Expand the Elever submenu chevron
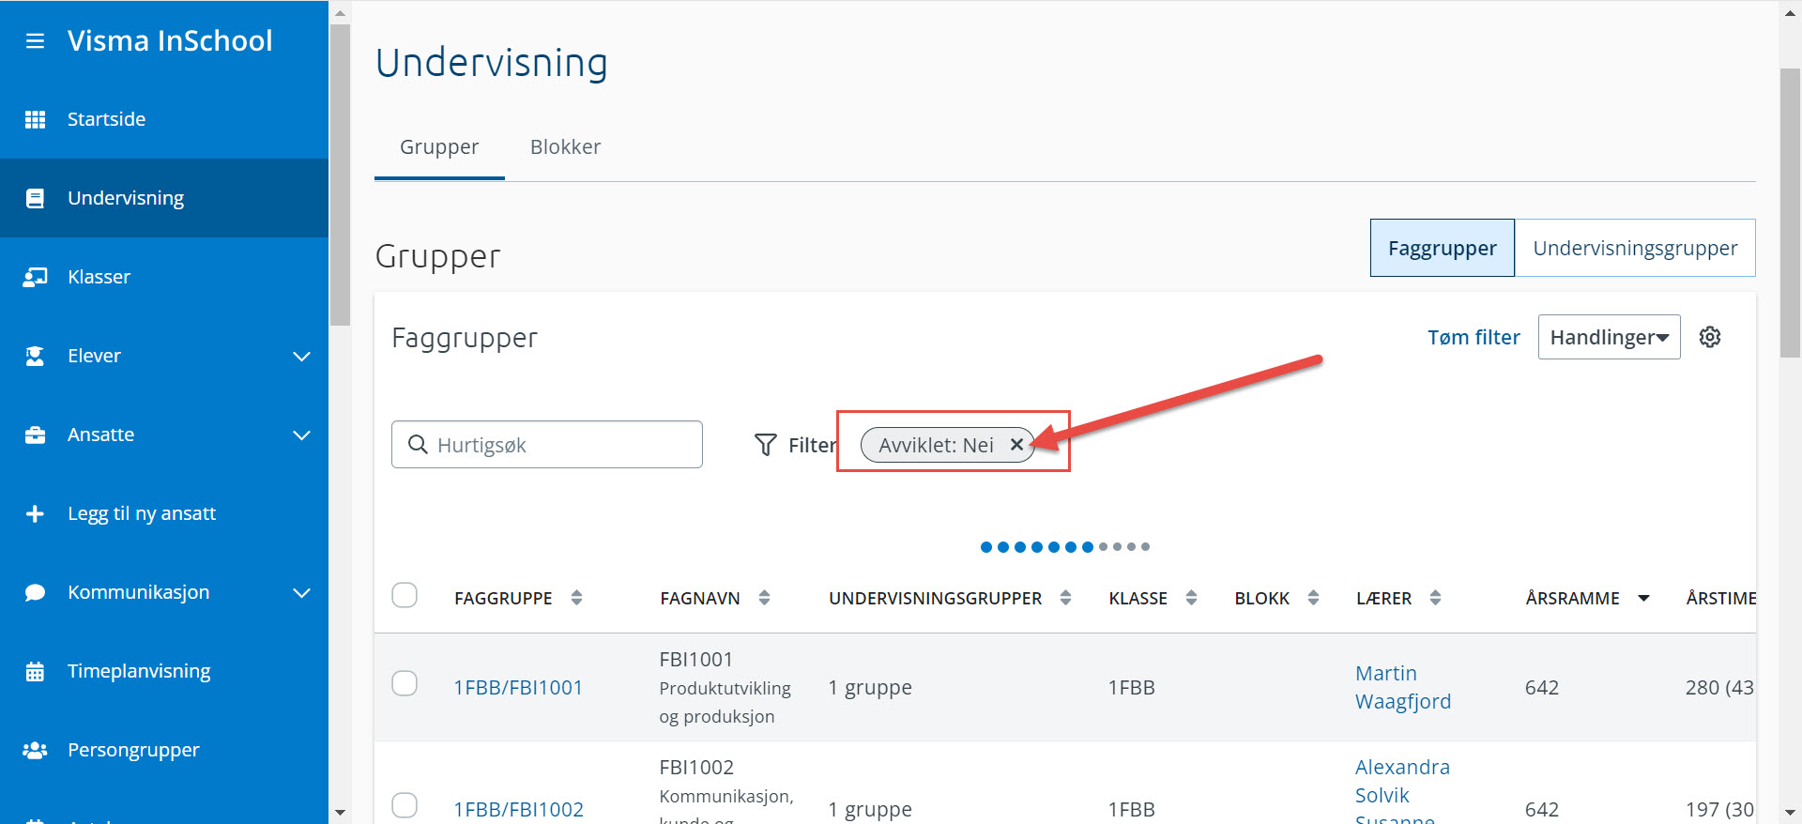 [301, 357]
